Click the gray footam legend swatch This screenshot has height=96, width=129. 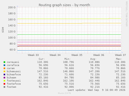point(4,87)
